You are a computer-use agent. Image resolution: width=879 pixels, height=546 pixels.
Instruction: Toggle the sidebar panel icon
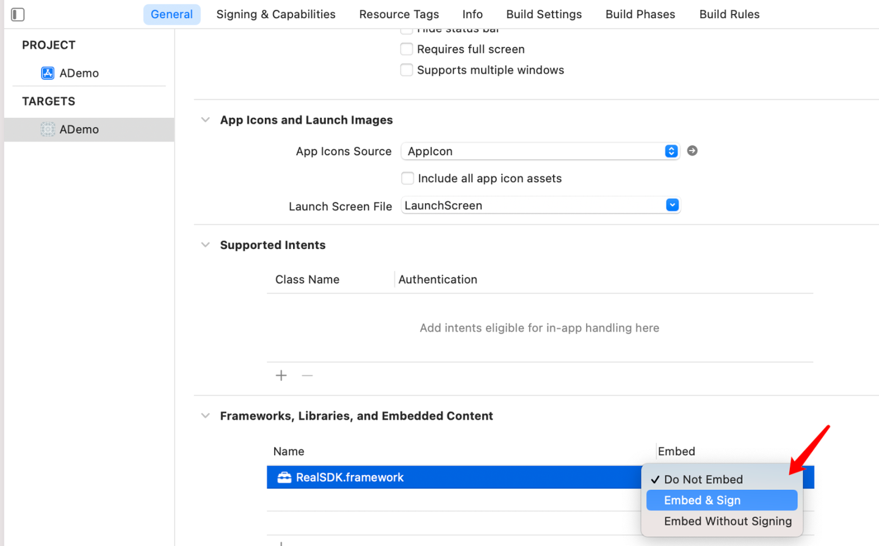18,14
